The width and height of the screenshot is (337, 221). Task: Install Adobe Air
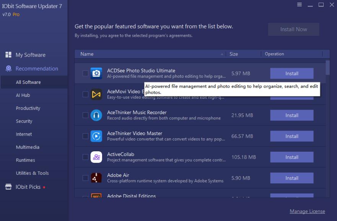point(291,178)
